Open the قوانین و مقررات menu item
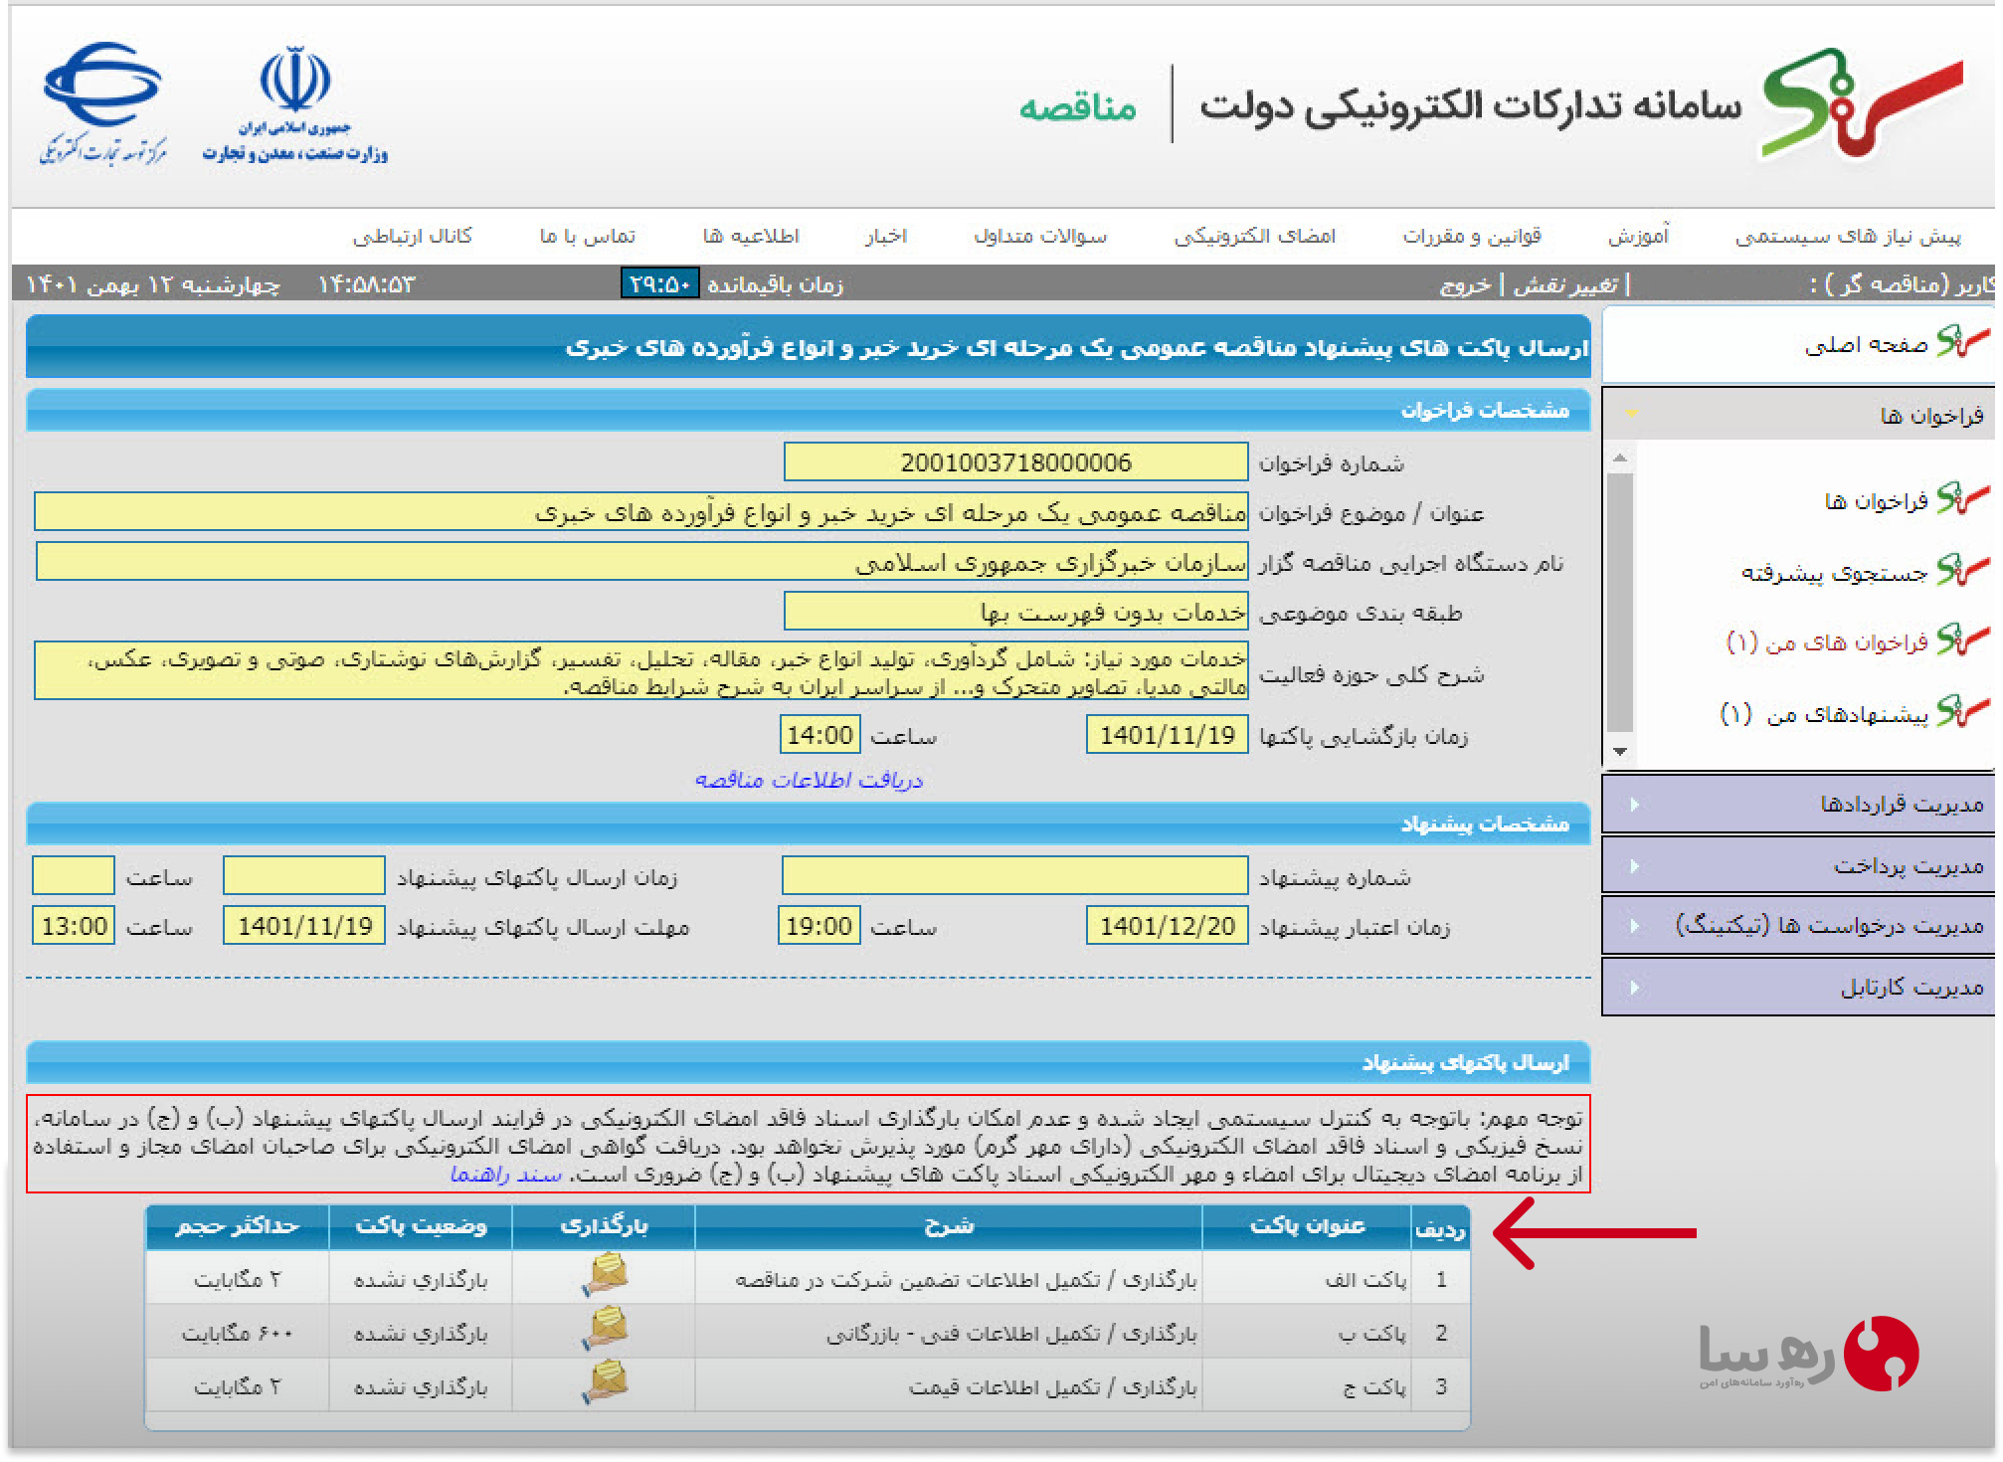Viewport: 2003px width, 1462px height. 1472,237
